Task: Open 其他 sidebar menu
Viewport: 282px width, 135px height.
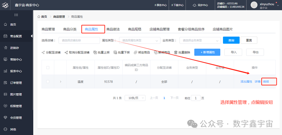Action: pos(13,129)
